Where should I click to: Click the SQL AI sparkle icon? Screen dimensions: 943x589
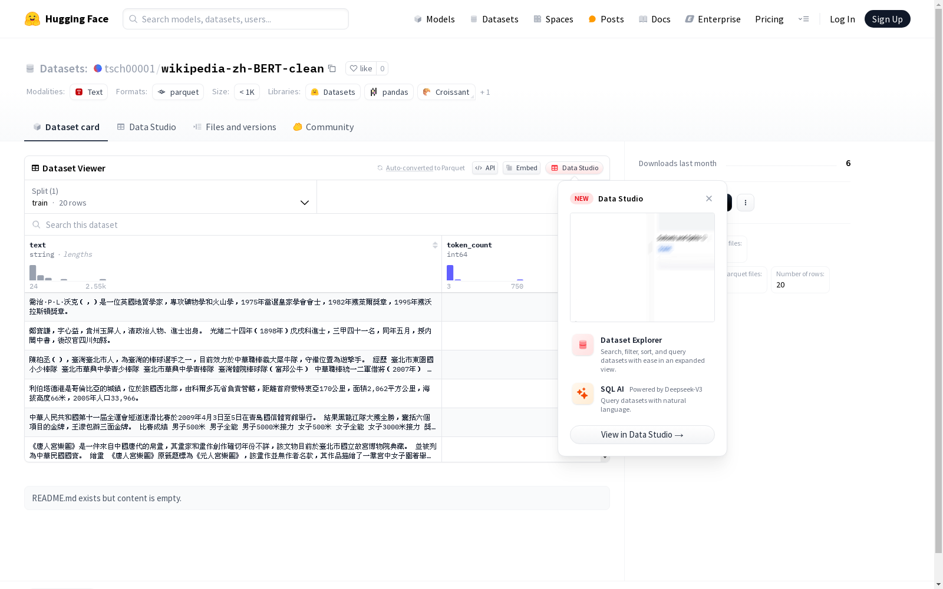coord(582,393)
